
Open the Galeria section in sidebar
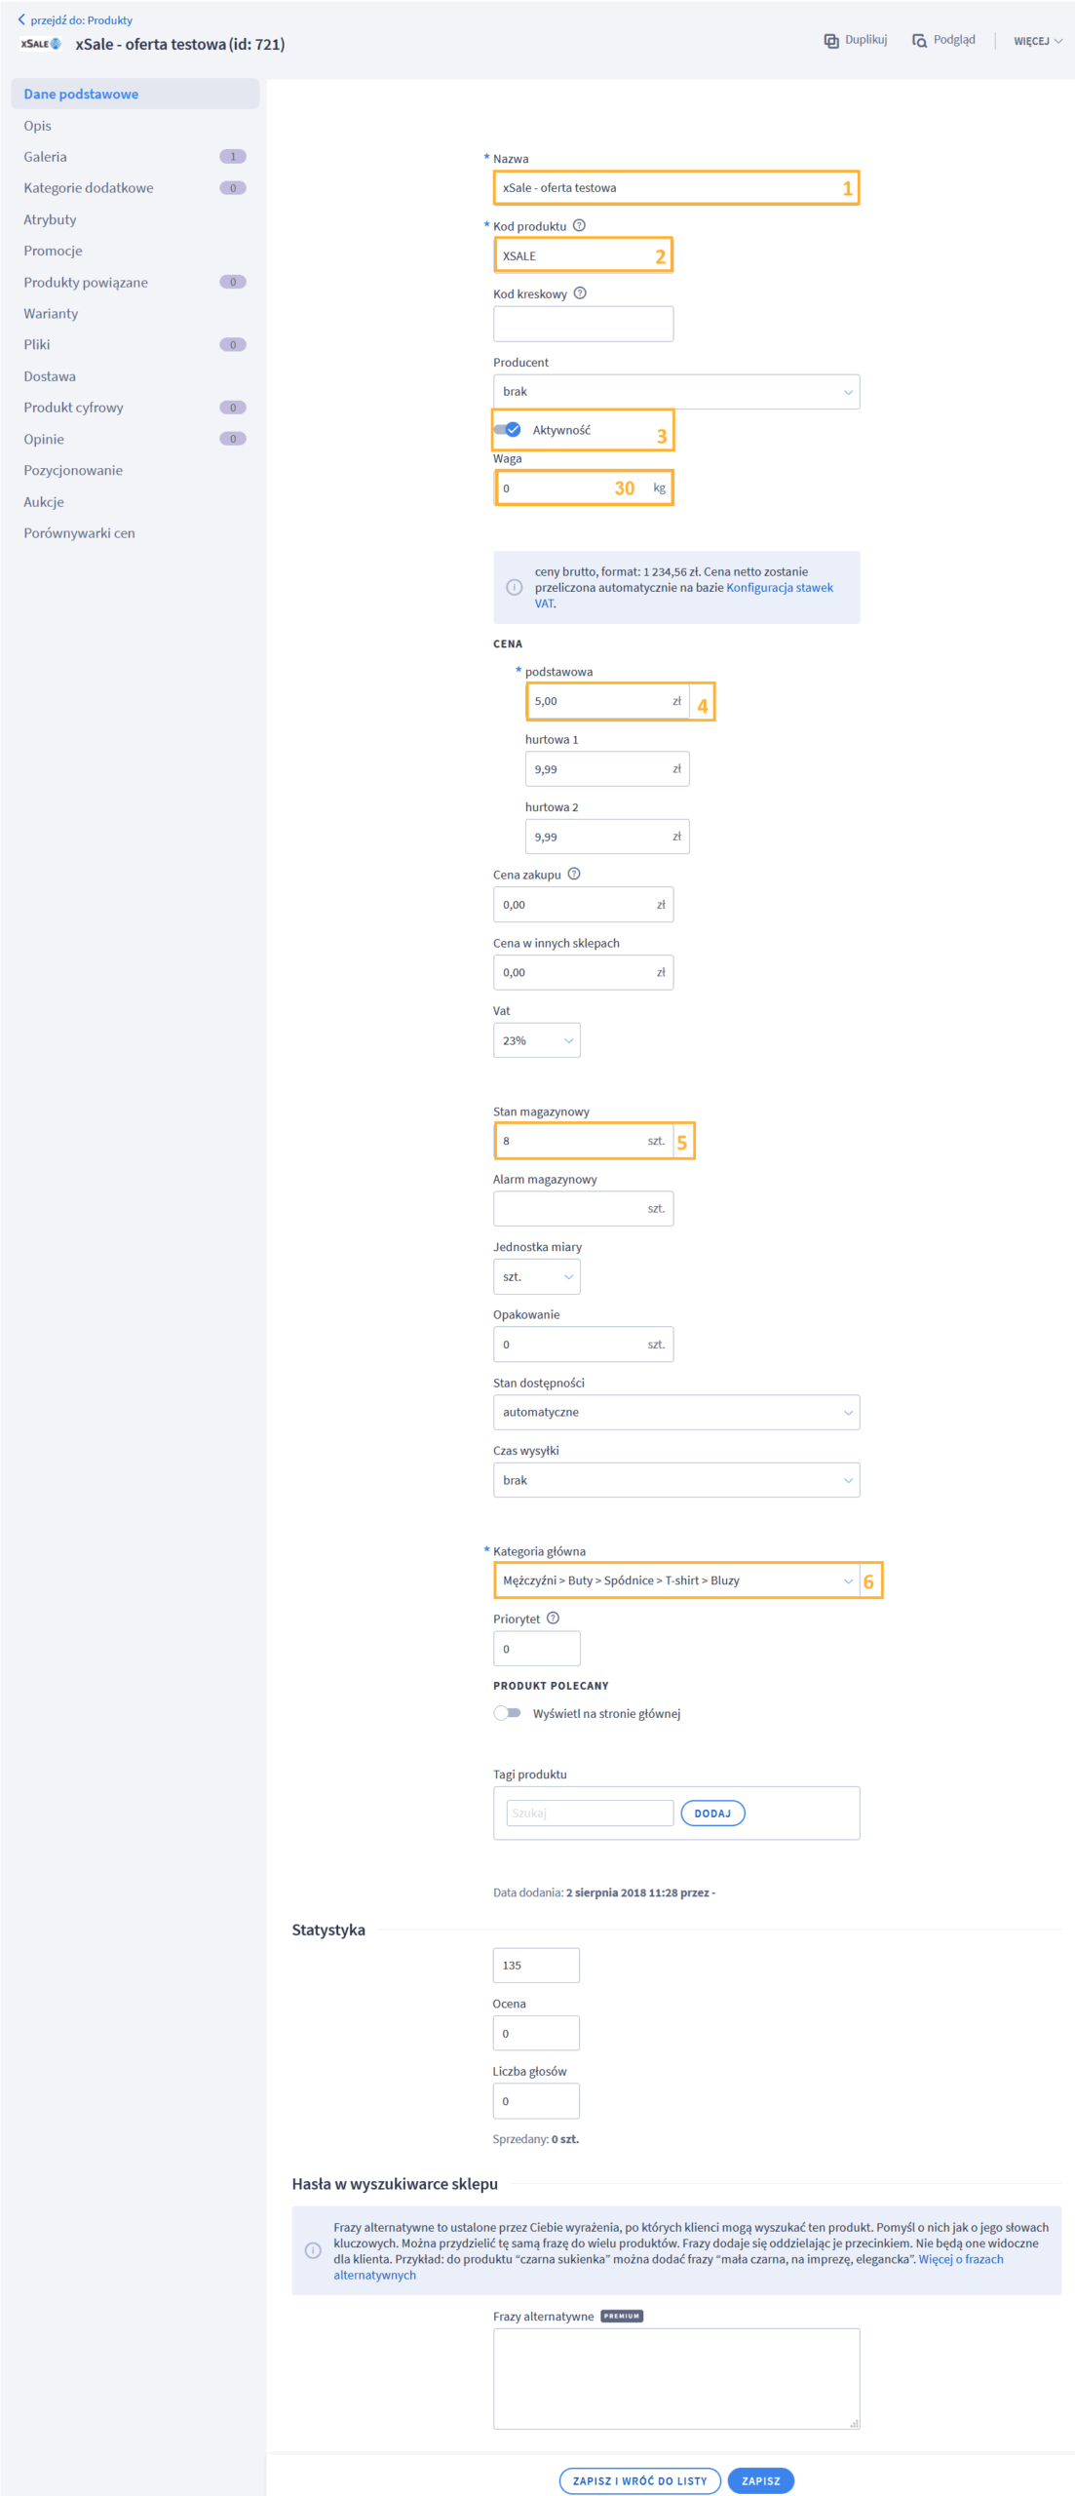click(x=46, y=157)
